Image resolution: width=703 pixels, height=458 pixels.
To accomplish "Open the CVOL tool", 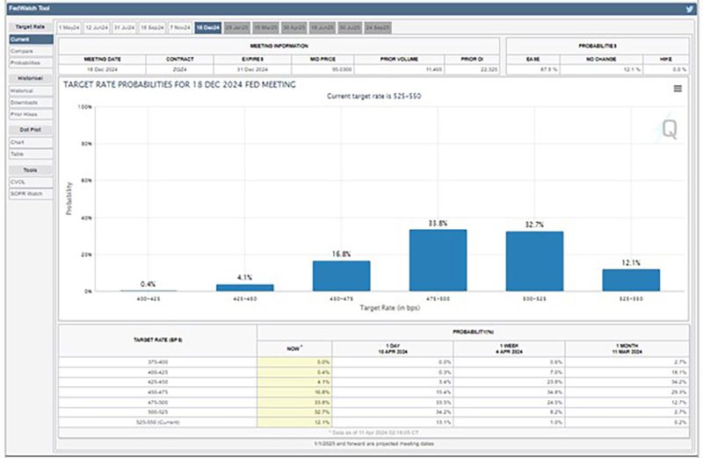I will 18,182.
